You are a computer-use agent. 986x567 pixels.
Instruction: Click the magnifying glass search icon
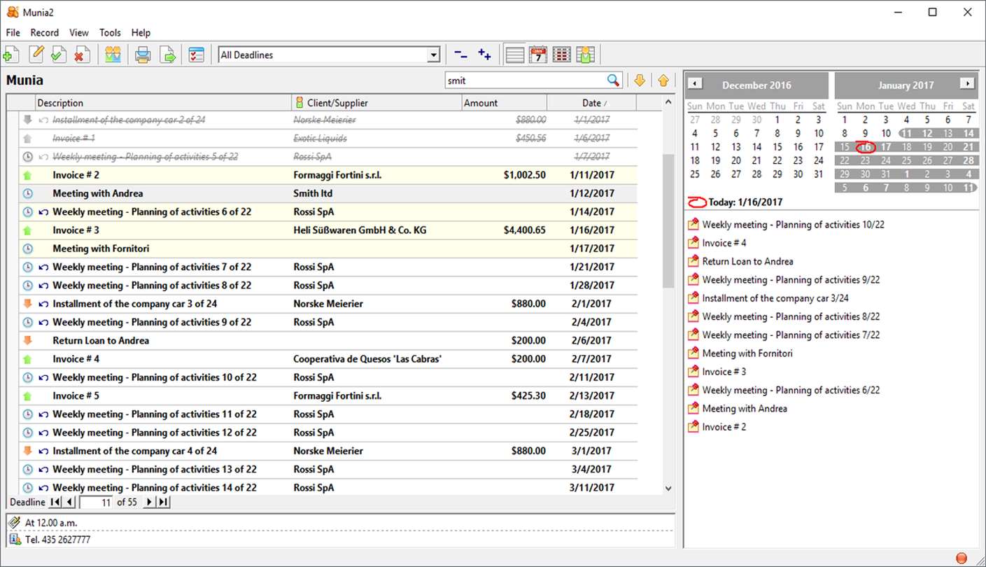(614, 80)
